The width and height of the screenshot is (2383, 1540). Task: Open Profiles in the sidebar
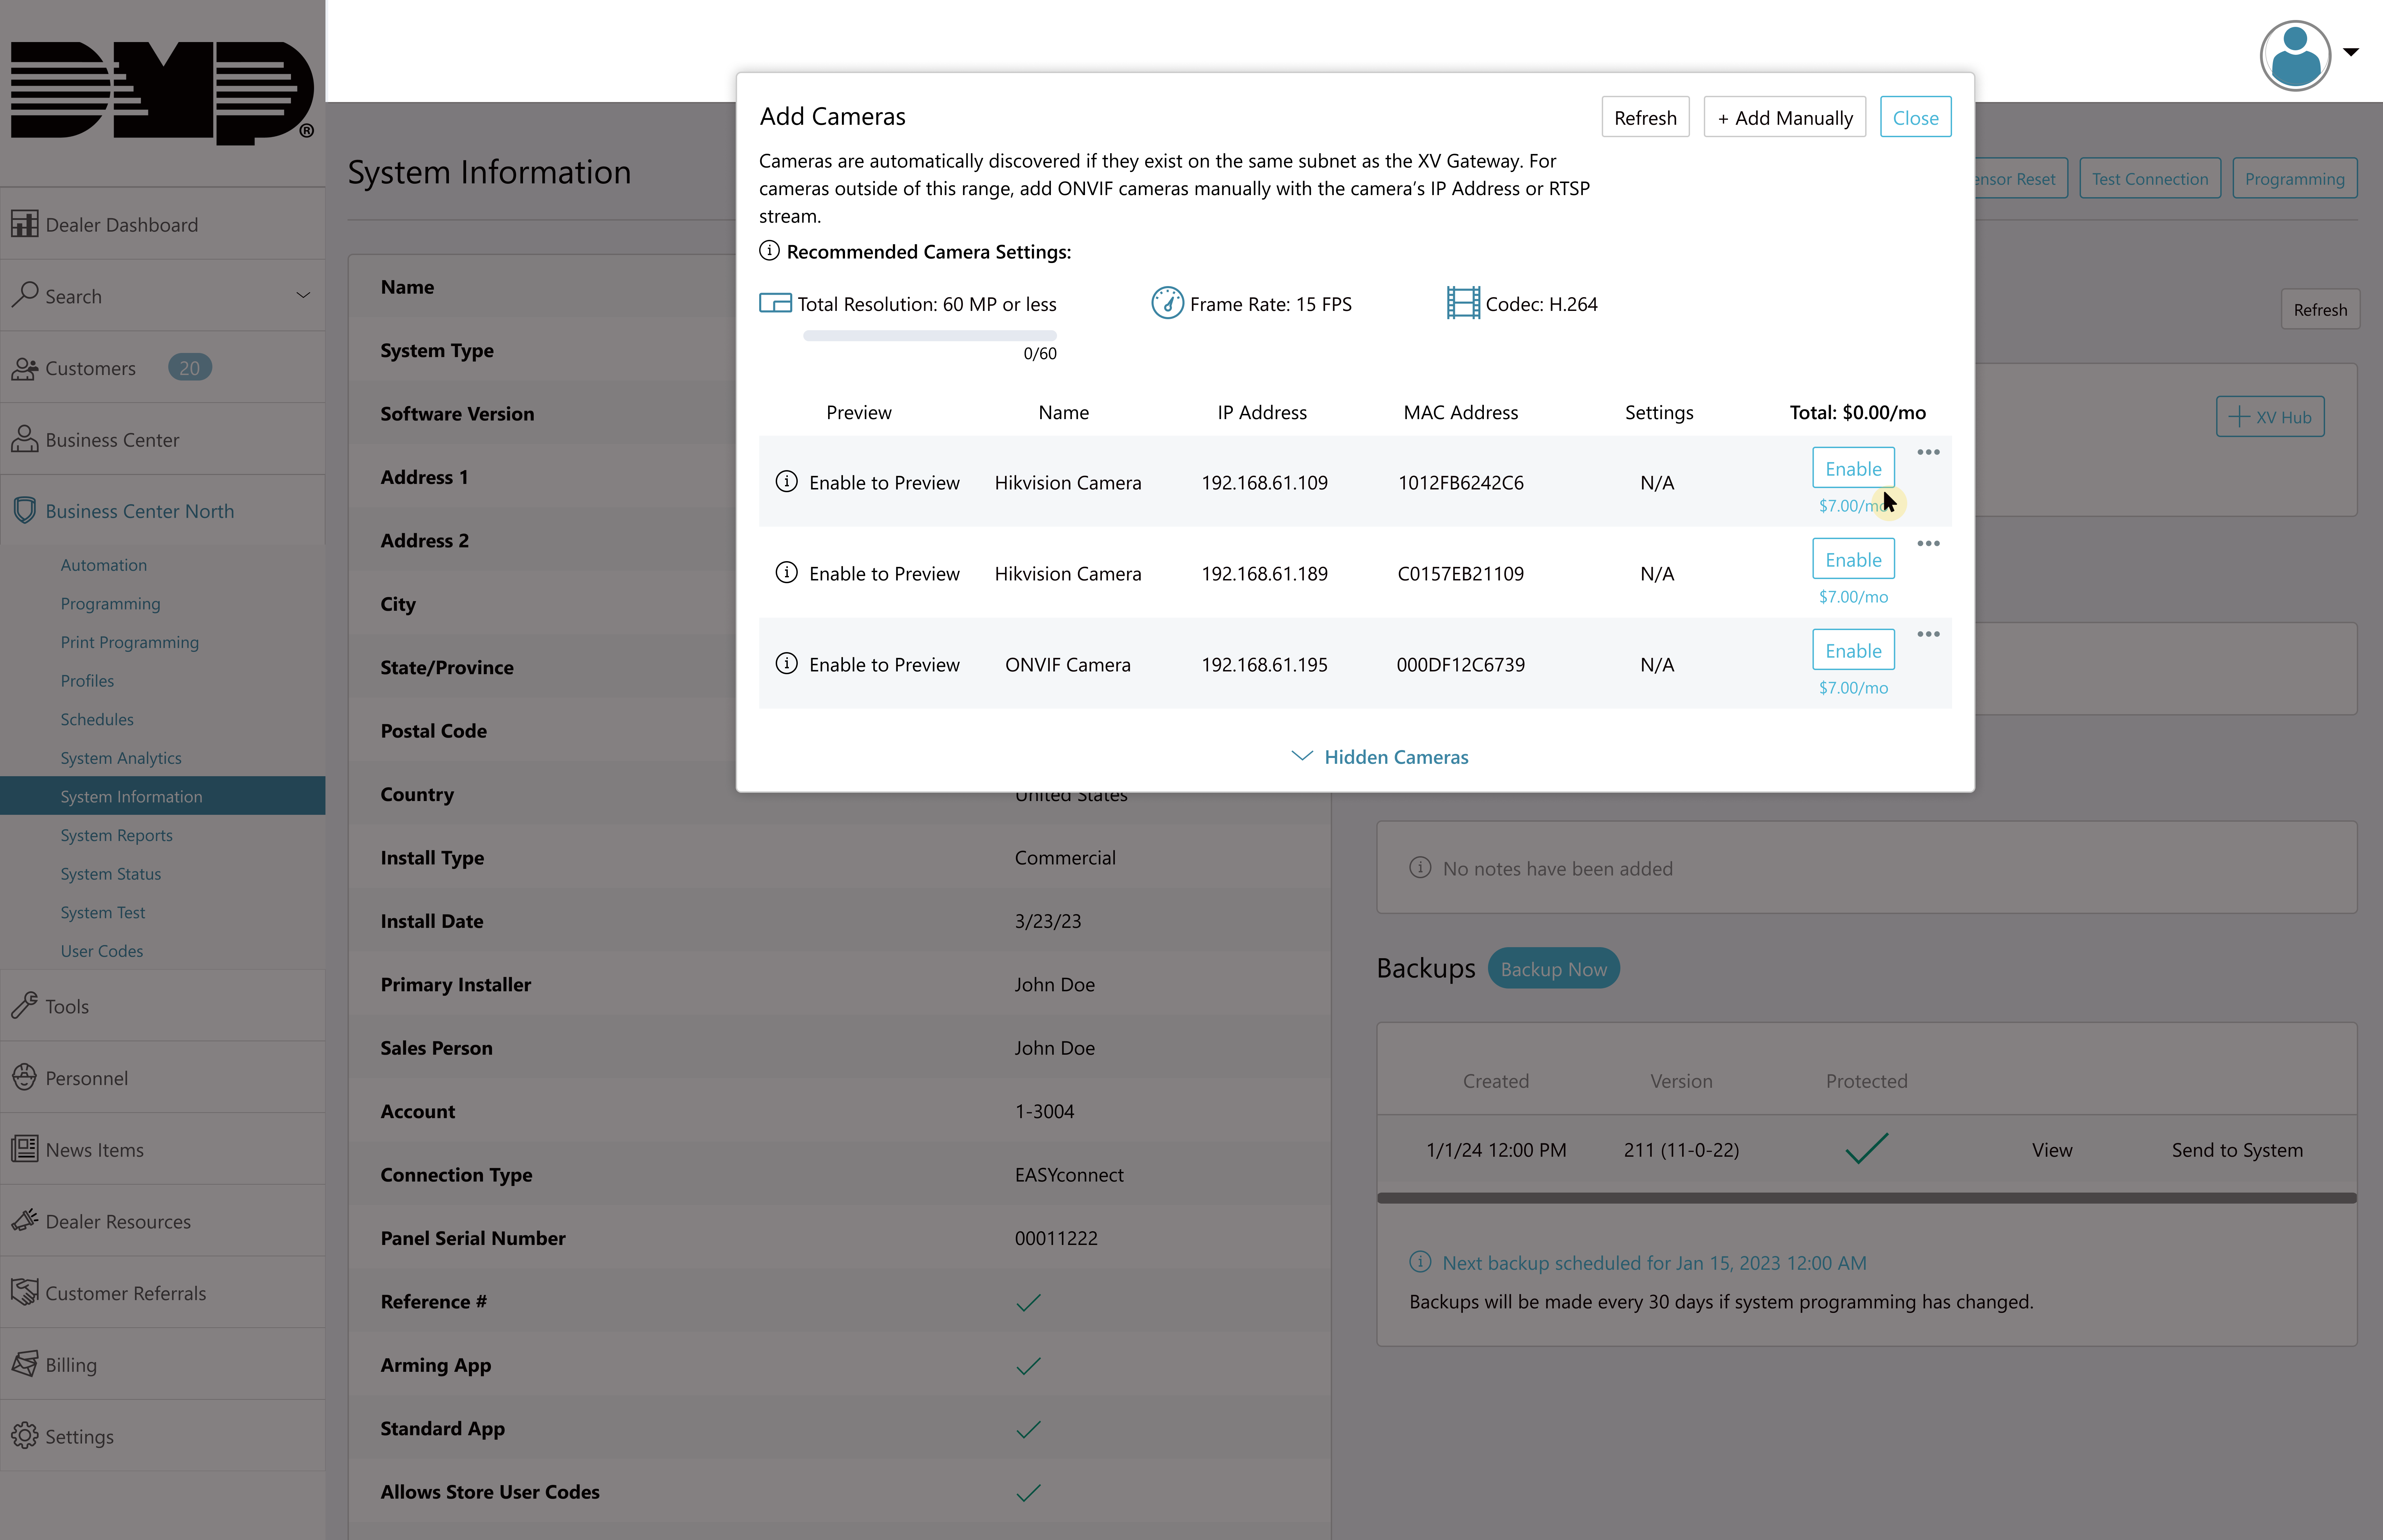point(87,681)
